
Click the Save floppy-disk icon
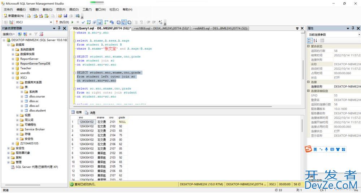click(x=65, y=16)
